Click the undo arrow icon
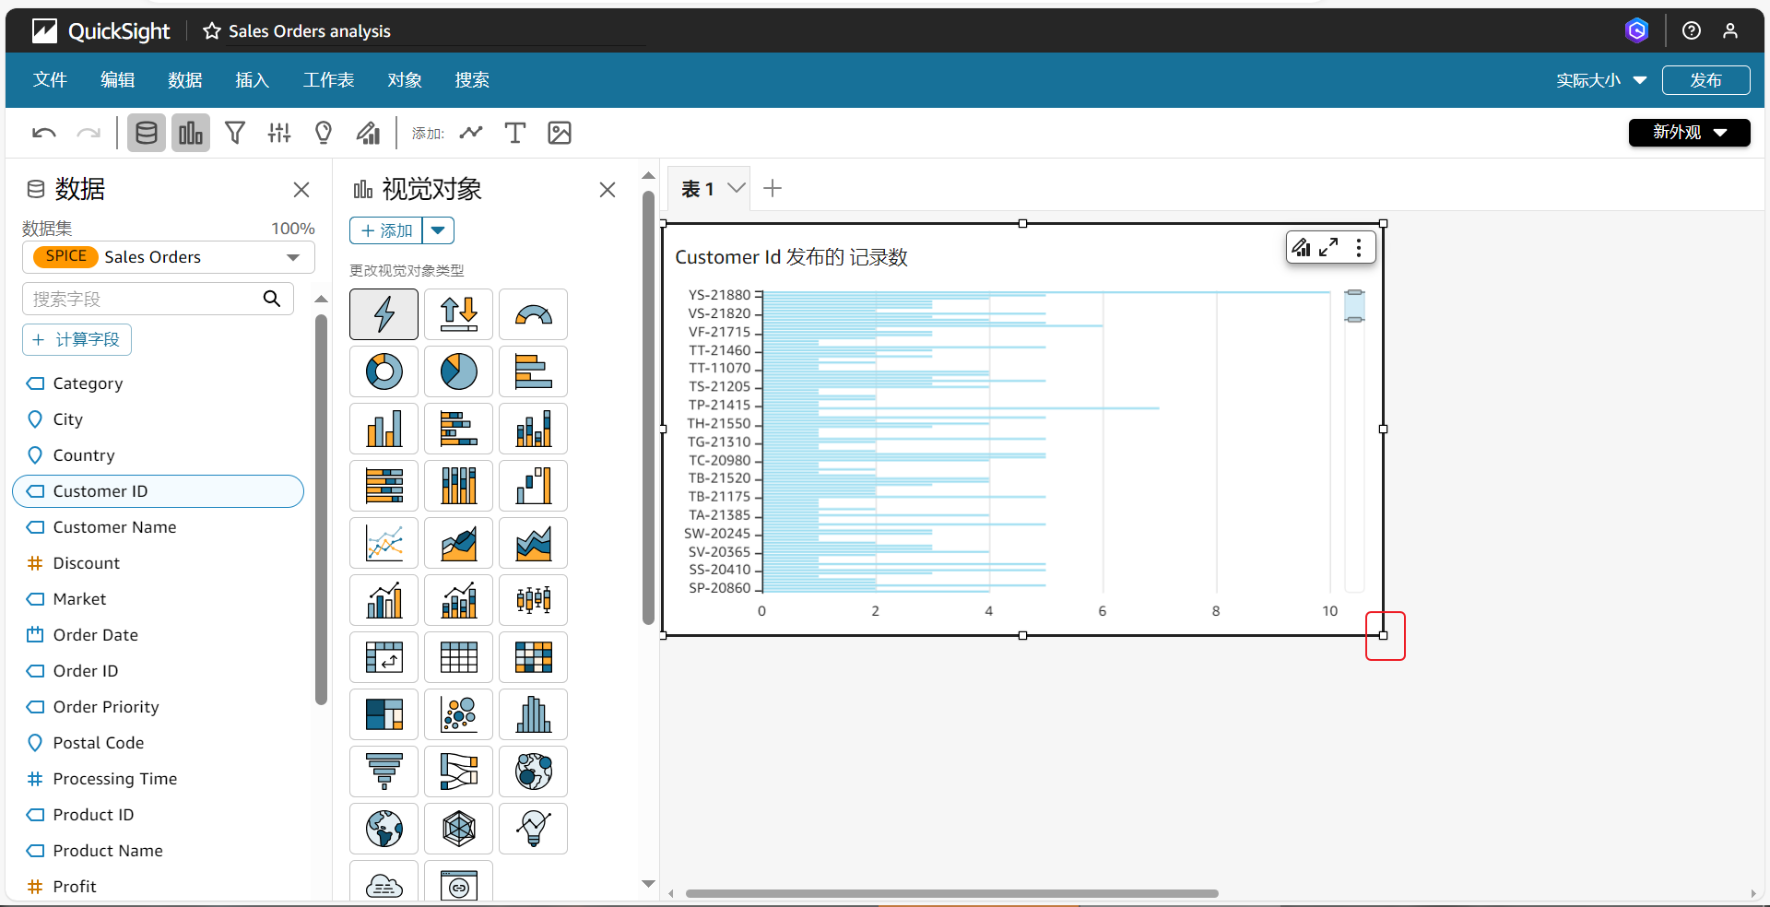The height and width of the screenshot is (907, 1770). (43, 133)
